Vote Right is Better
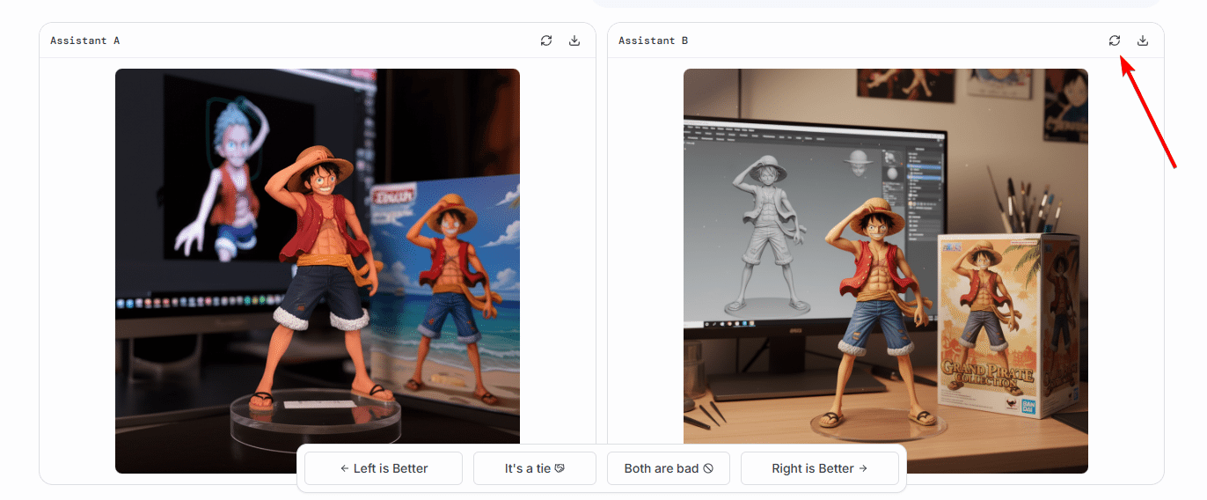Screen dimensions: 1207x500 (x=820, y=468)
